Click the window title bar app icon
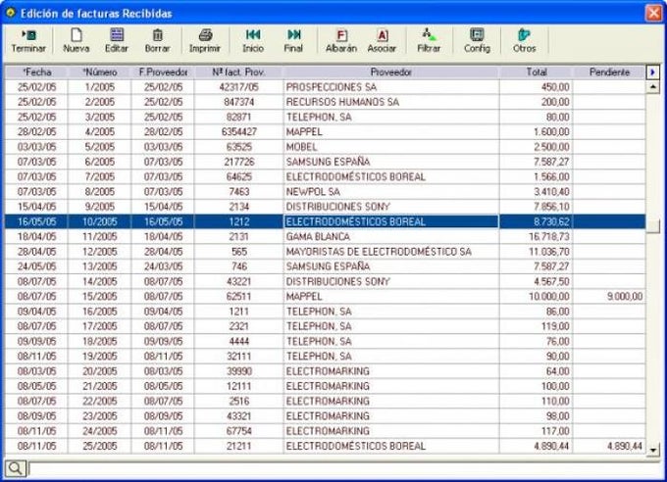Screen dimensions: 667x482 (x=10, y=13)
